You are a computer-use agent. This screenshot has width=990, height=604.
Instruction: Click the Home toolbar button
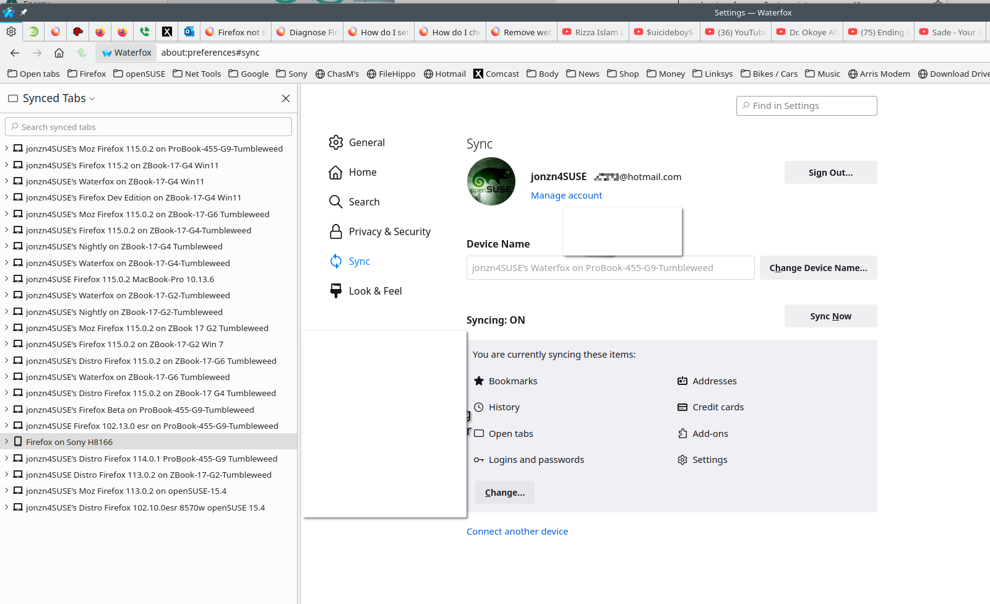pos(59,53)
